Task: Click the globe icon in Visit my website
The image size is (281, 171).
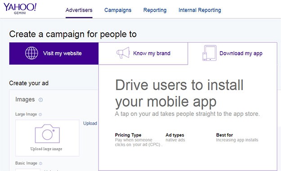Action: point(31,53)
